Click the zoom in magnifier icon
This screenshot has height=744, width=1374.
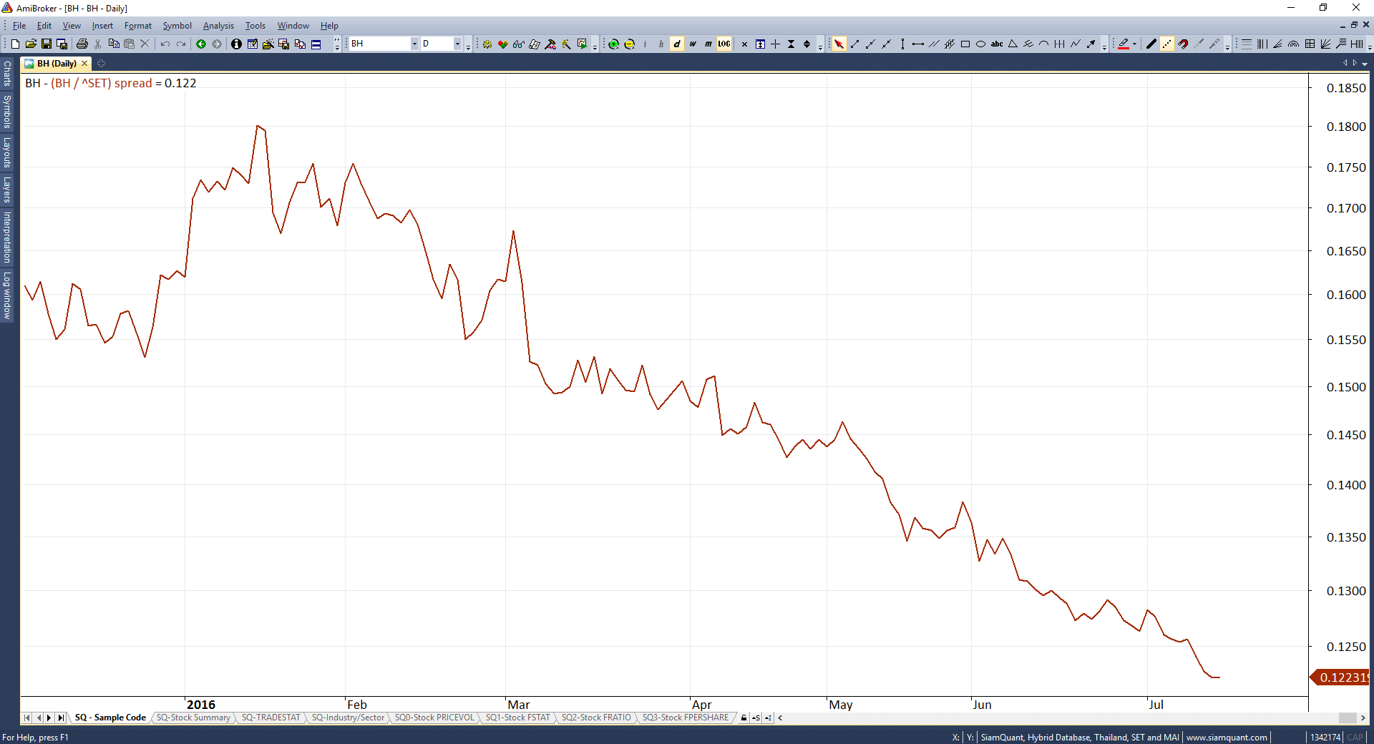coord(613,44)
